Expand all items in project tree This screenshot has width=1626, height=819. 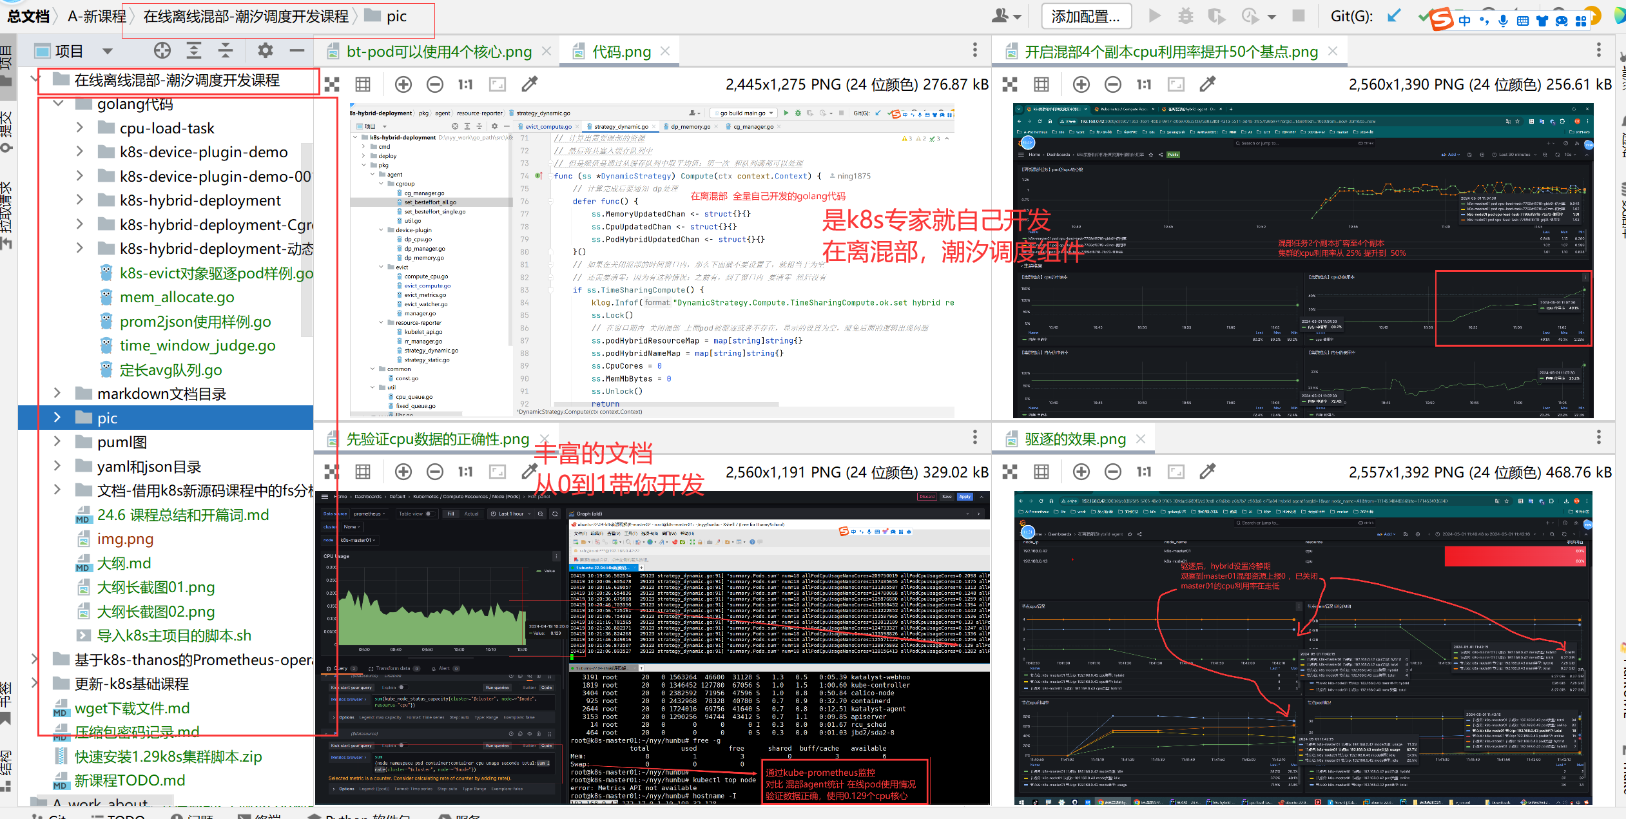click(x=194, y=50)
